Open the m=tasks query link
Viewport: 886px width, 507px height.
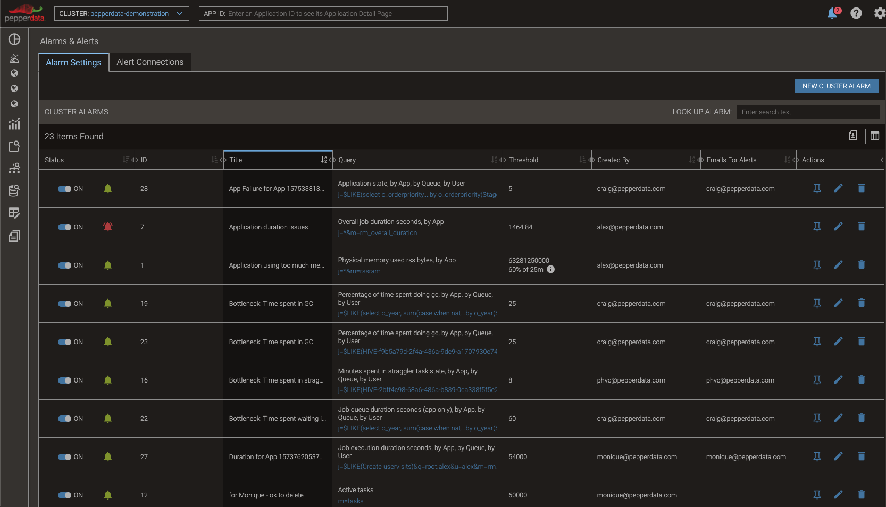(x=351, y=501)
